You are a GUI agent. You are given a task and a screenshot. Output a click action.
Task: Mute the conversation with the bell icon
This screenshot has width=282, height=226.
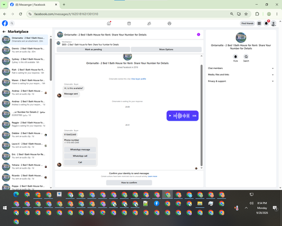pyautogui.click(x=235, y=56)
